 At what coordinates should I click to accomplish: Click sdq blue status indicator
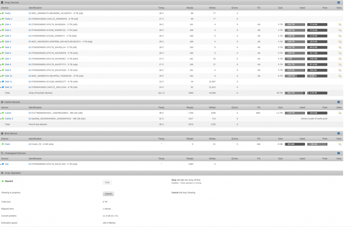point(3,164)
